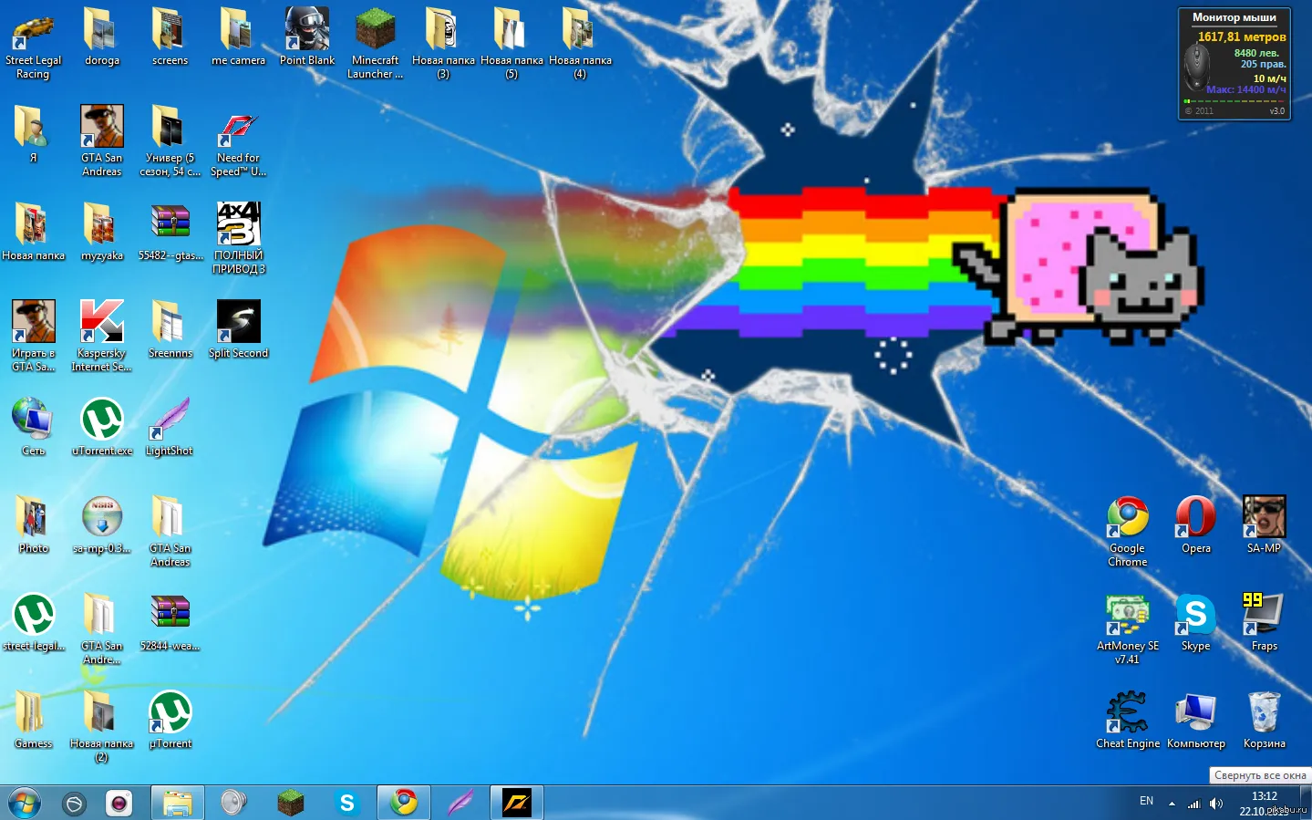Open Новая папка (4) folder
Image resolution: width=1312 pixels, height=820 pixels.
coord(580,43)
